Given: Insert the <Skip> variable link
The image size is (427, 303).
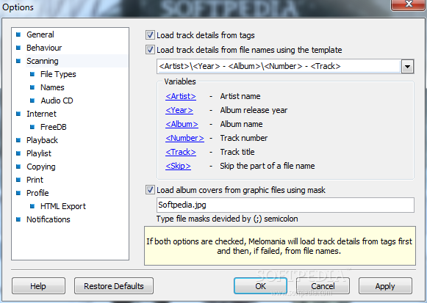Looking at the screenshot, I should pos(178,166).
